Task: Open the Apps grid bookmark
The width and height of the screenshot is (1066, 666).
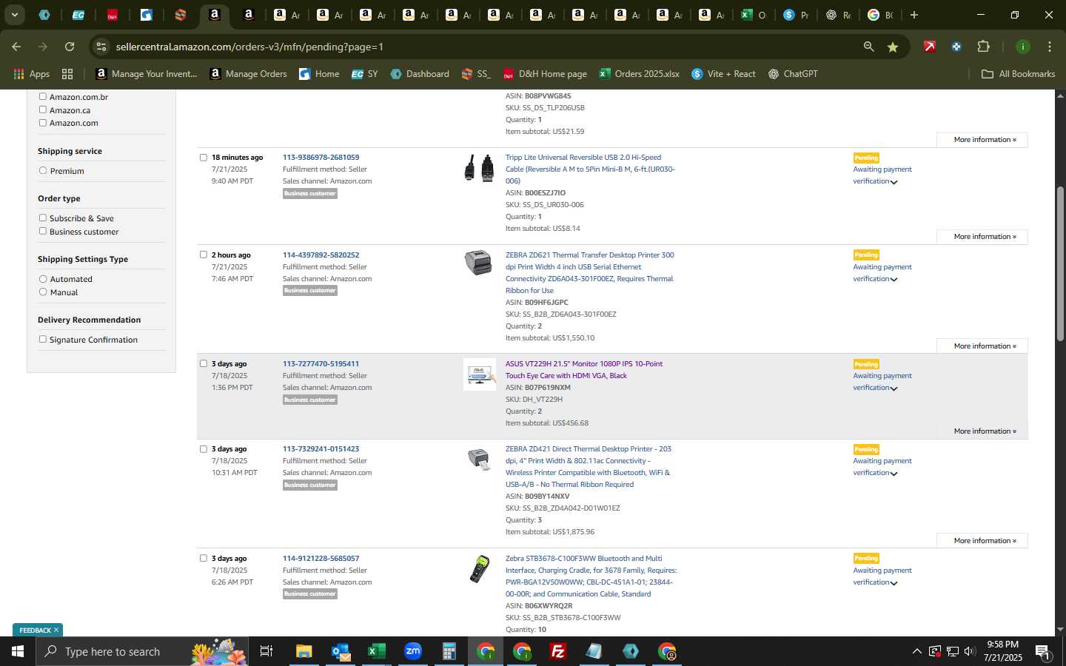Action: (31, 74)
